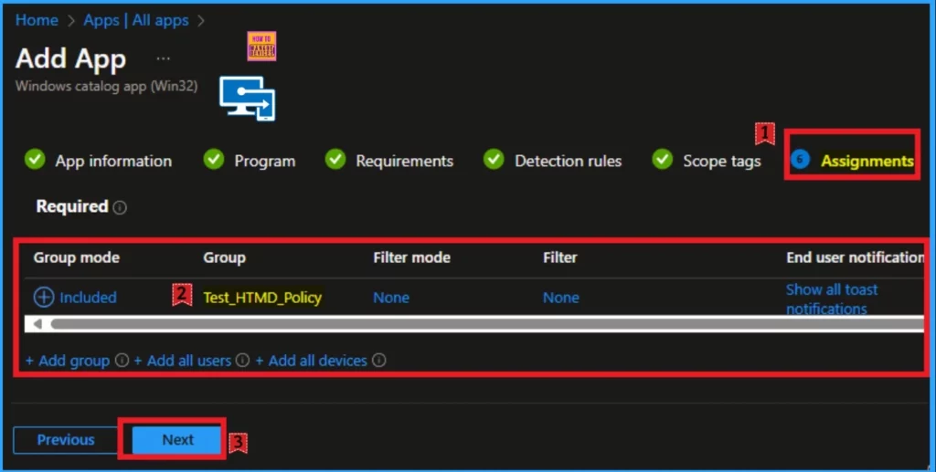Click + Add all devices
936x472 pixels.
click(311, 361)
